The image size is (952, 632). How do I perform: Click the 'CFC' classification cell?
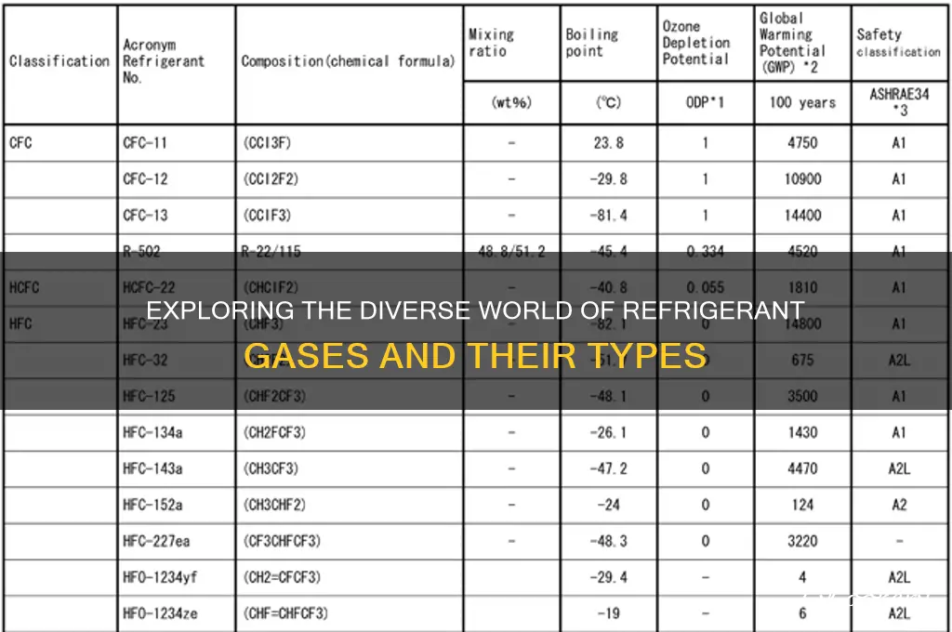[20, 143]
